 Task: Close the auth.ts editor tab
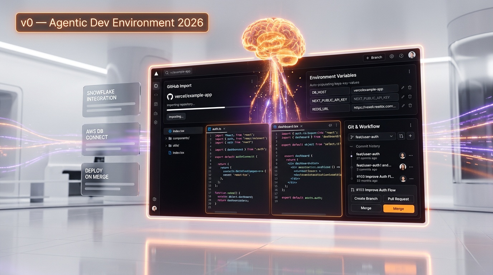coord(224,129)
